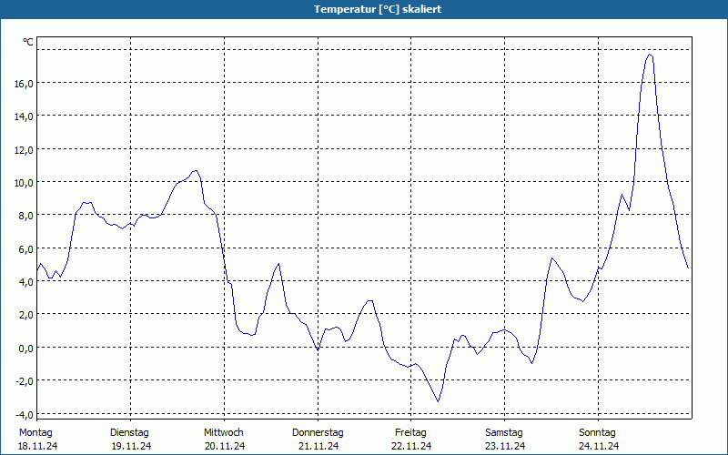728x455 pixels.
Task: Click the 4,0 y-axis label
Action: [x=25, y=282]
